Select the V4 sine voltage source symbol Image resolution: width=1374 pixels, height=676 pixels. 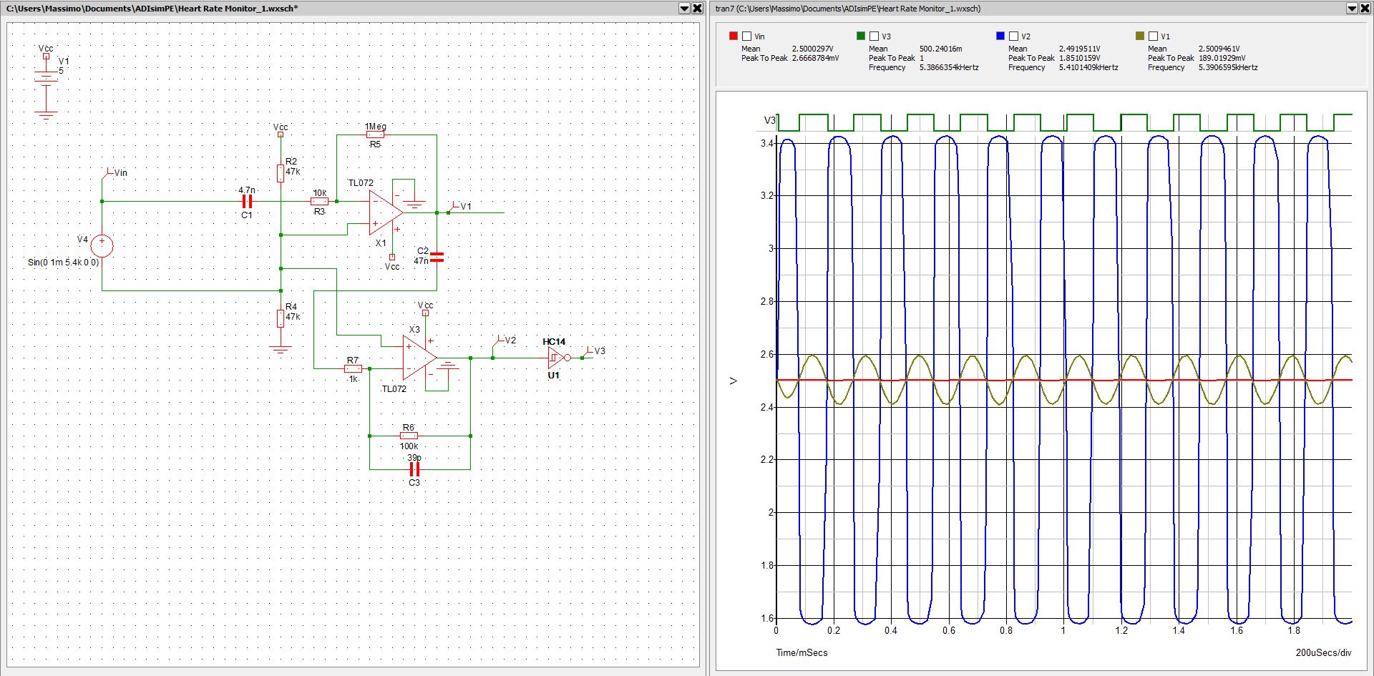(102, 245)
